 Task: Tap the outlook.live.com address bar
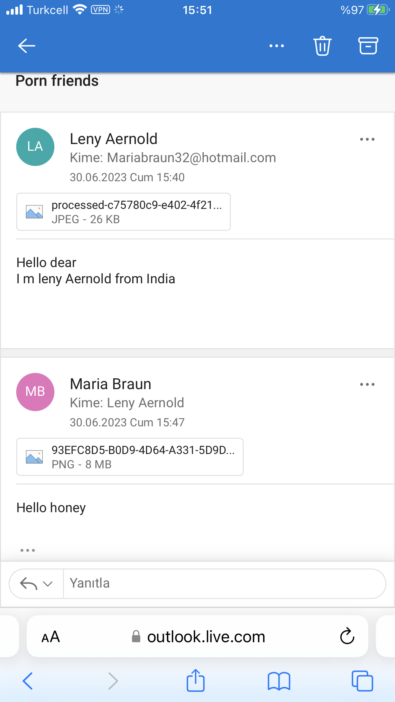198,636
